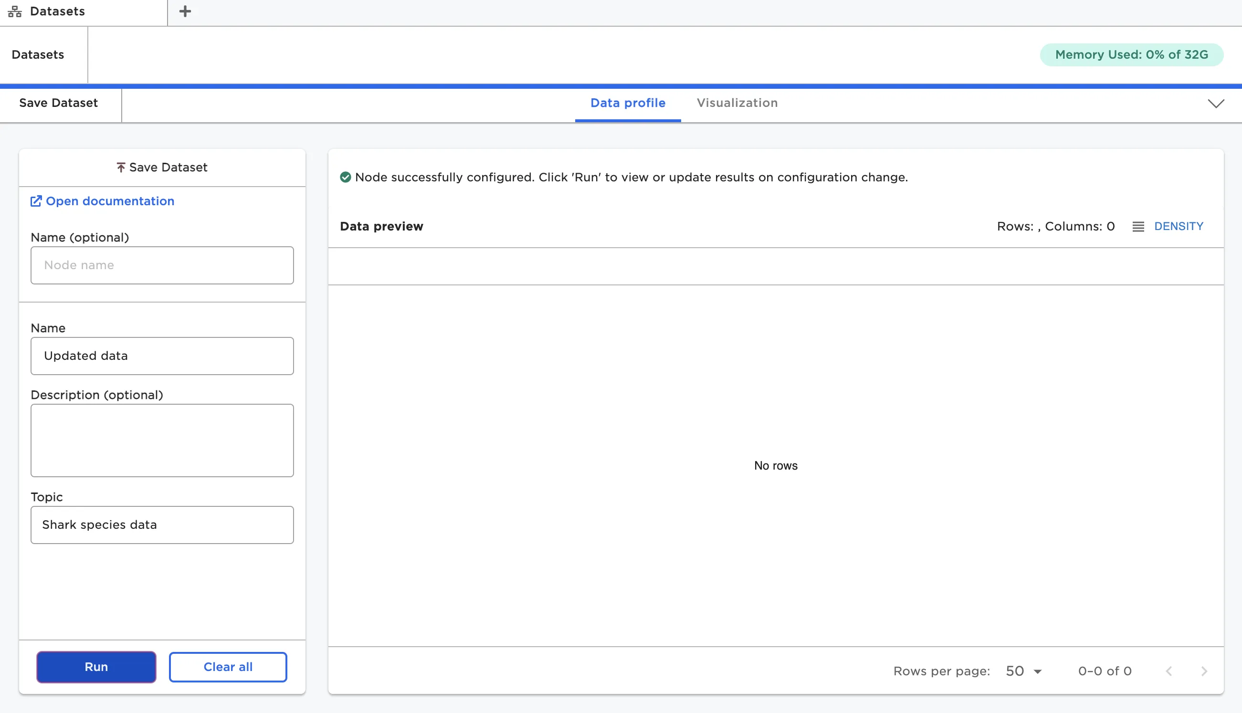The height and width of the screenshot is (713, 1242).
Task: Open documentation link
Action: (110, 201)
